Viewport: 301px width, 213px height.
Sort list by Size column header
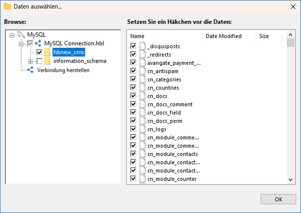[x=269, y=36]
